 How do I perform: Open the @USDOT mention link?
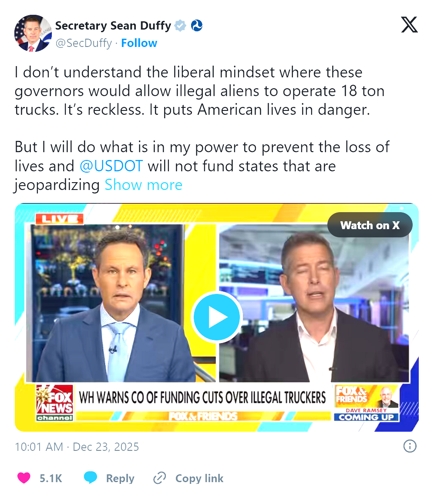tap(111, 166)
